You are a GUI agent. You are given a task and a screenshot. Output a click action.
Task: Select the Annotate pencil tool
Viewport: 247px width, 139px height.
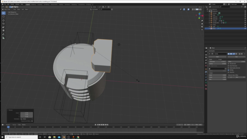tap(3, 34)
